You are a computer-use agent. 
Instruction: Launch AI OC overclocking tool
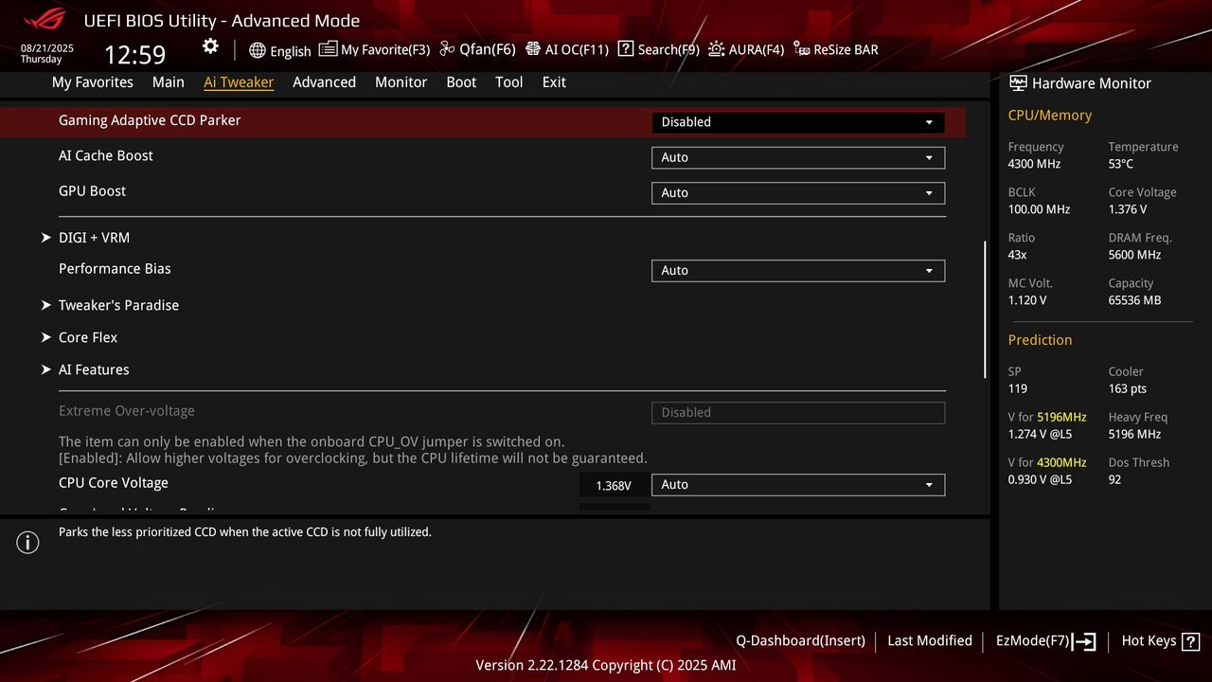pos(567,49)
